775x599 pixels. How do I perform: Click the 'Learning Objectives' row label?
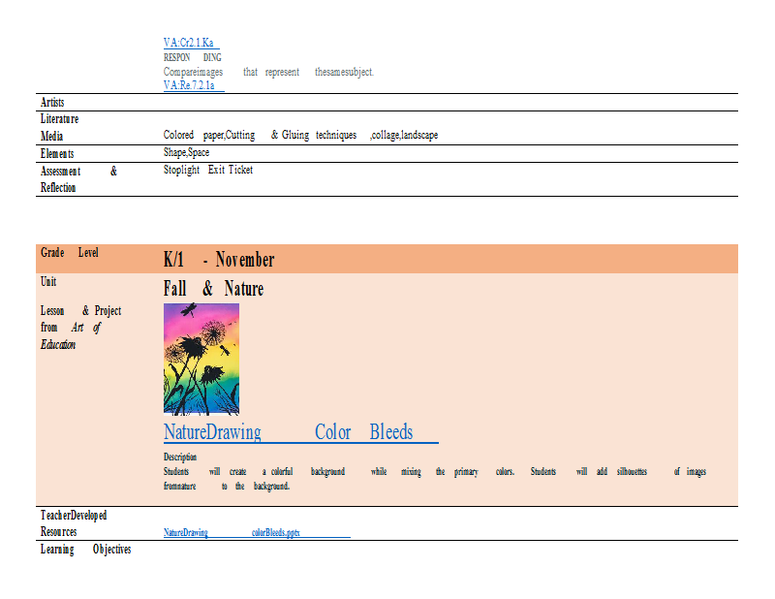pos(85,550)
